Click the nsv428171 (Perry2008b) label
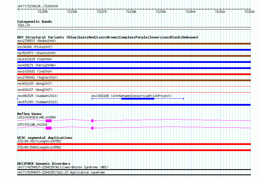259x177 pixels. (x=37, y=65)
